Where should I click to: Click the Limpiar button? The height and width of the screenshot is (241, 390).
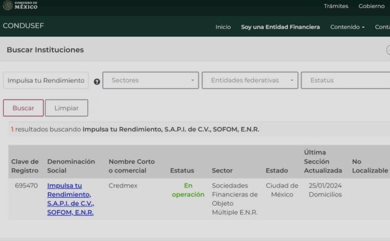click(66, 108)
